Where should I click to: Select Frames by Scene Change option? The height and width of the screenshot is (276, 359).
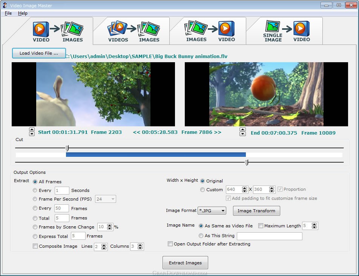tap(35, 227)
